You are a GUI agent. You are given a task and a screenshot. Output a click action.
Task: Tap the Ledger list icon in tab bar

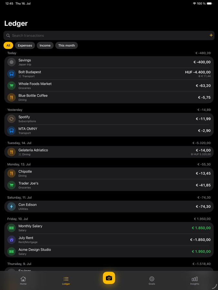click(x=66, y=279)
